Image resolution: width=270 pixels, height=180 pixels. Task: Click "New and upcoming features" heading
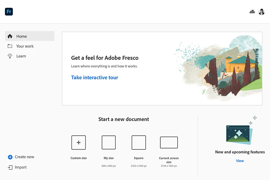pos(240,152)
